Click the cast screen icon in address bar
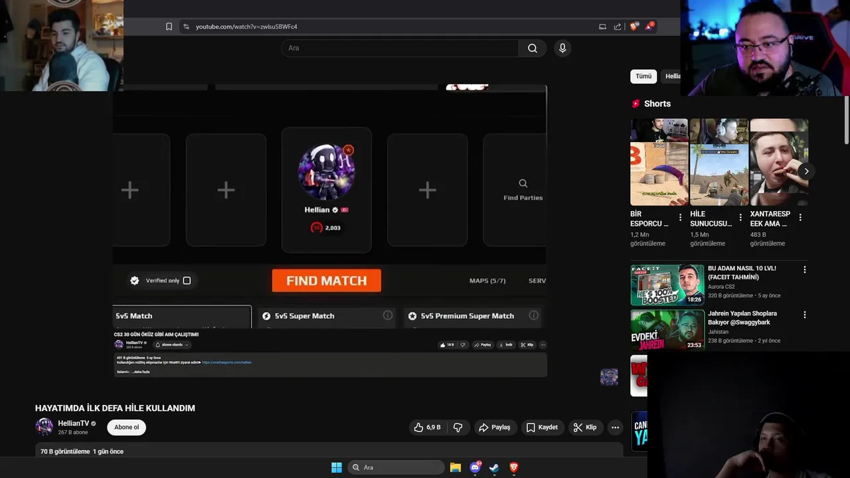Image resolution: width=850 pixels, height=478 pixels. 602,27
